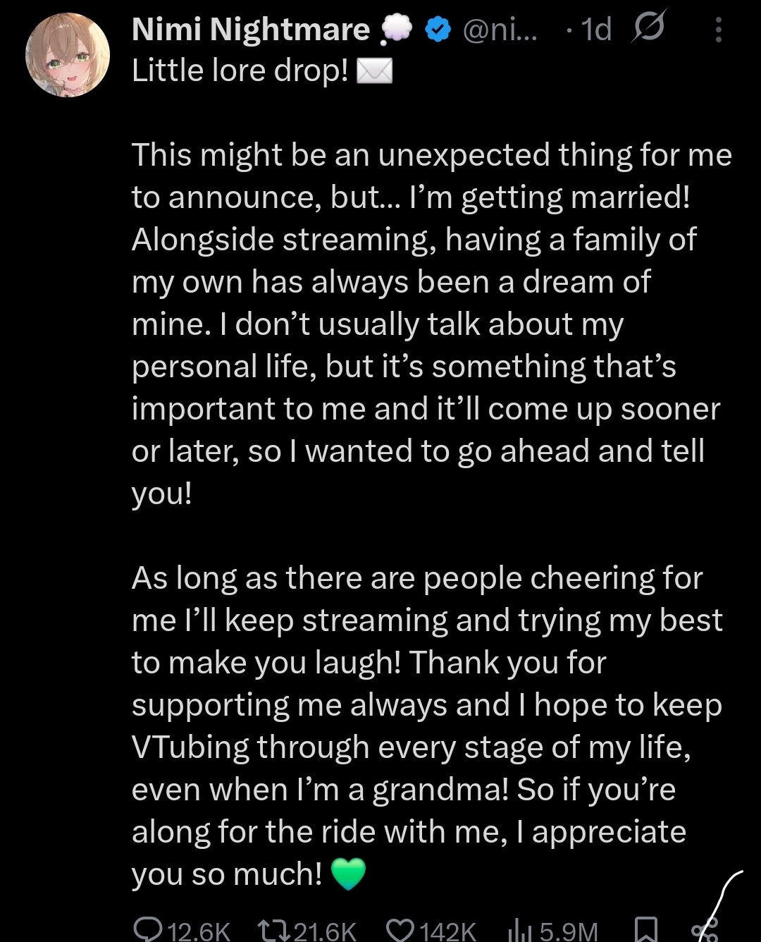Repost using the retweet arrows icon
Image resolution: width=761 pixels, height=942 pixels.
273,930
